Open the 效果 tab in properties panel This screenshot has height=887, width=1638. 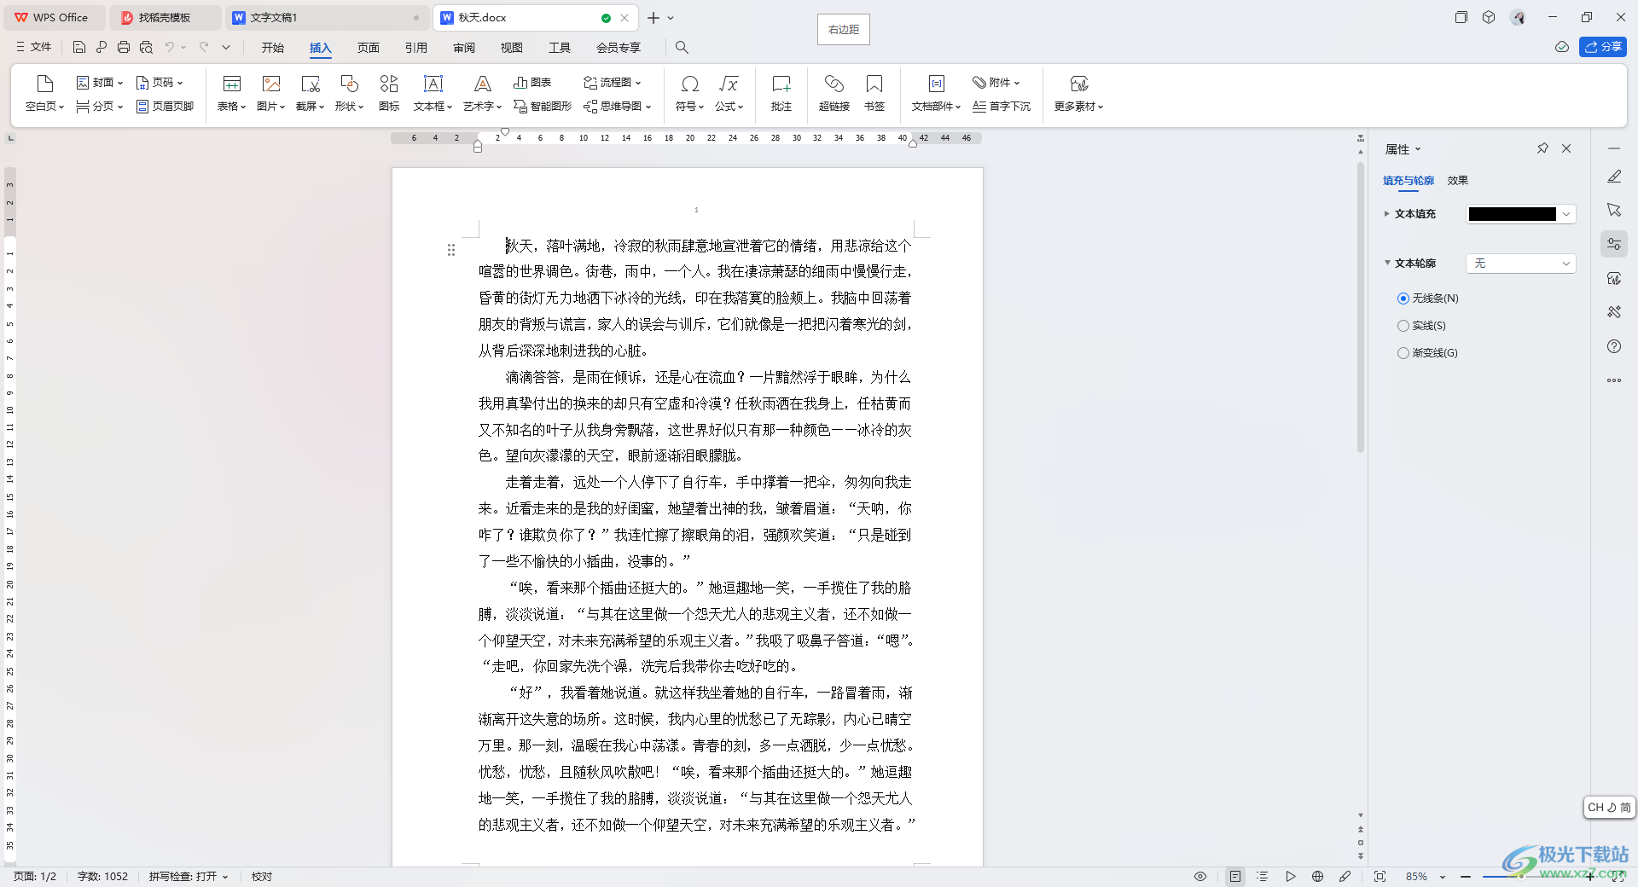pyautogui.click(x=1457, y=181)
